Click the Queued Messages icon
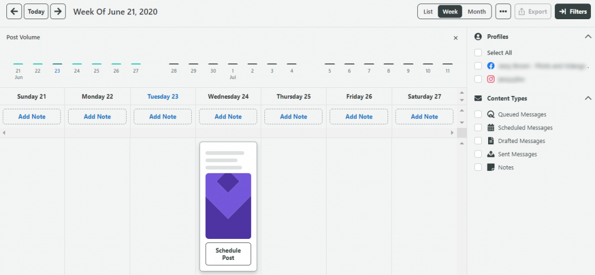Viewport: 595px width, 275px height. coord(490,115)
